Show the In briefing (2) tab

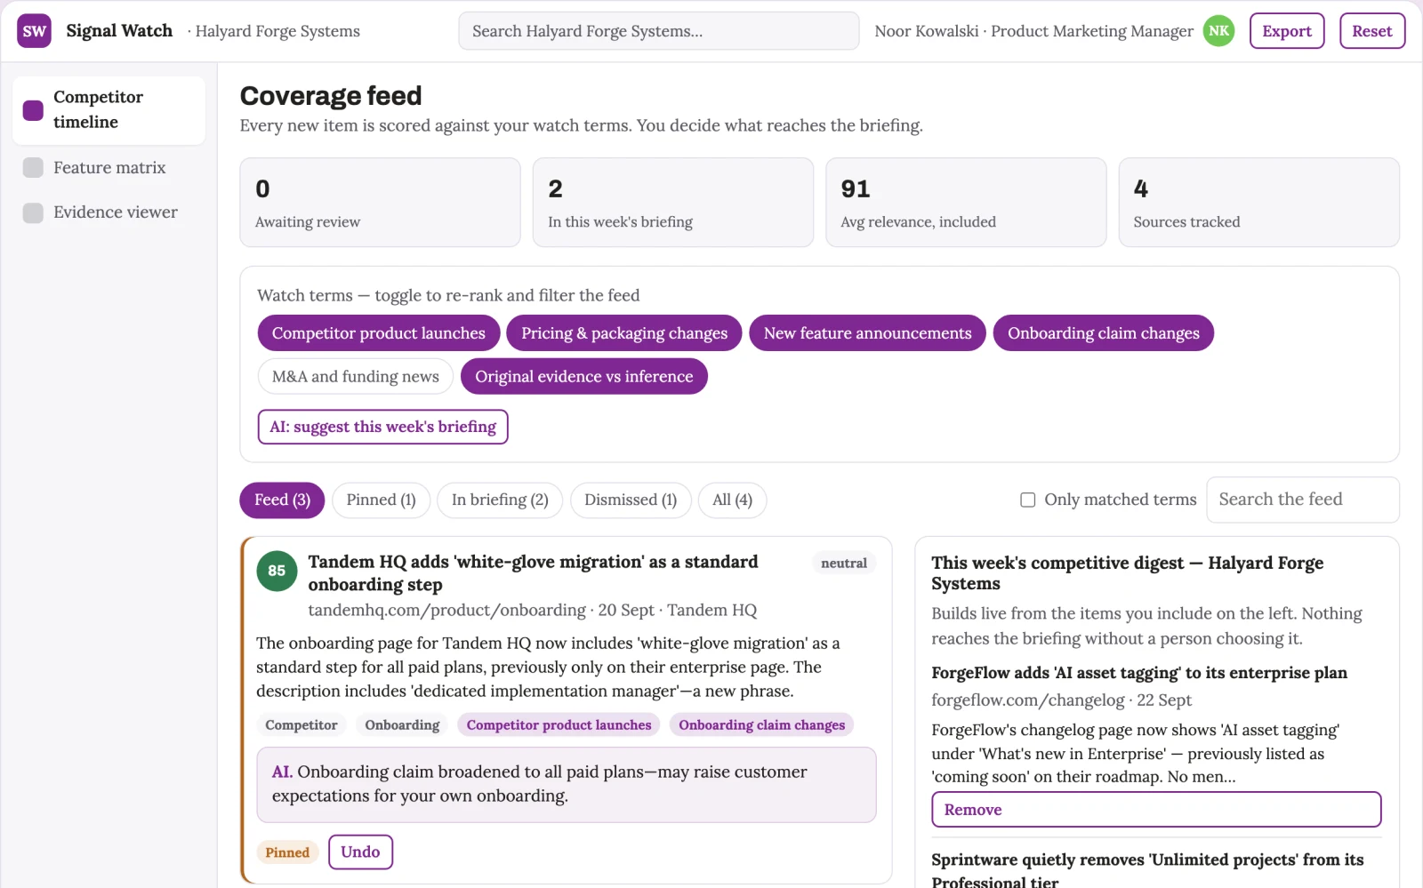click(x=500, y=500)
